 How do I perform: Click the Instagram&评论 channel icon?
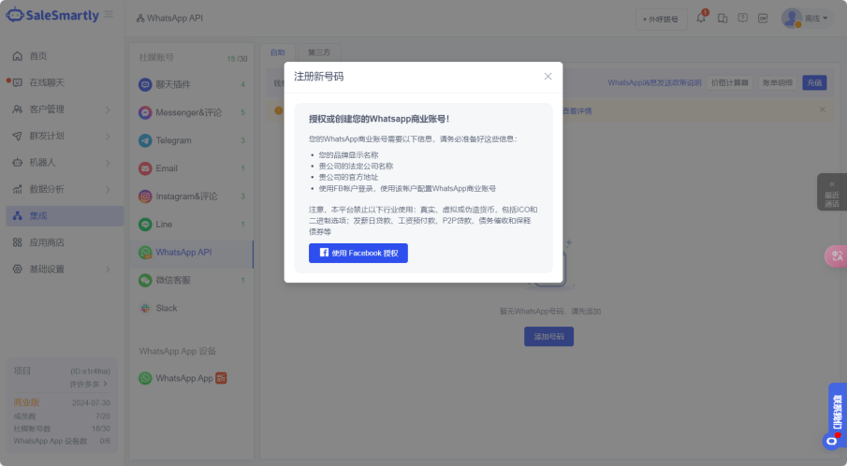[145, 197]
